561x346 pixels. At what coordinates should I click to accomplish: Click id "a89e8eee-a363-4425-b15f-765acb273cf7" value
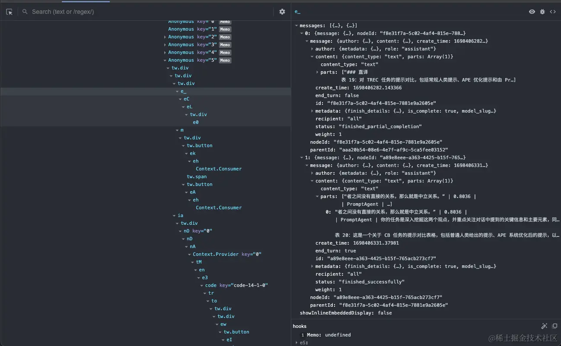(x=382, y=259)
